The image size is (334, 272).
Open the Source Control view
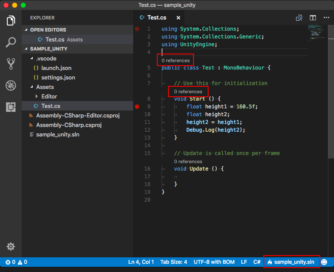(11, 64)
